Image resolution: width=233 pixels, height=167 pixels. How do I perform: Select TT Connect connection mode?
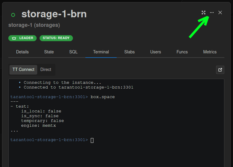click(23, 70)
